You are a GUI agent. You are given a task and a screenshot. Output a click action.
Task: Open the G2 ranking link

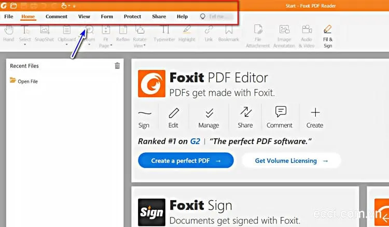195,141
